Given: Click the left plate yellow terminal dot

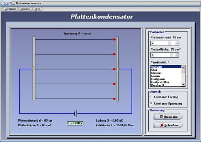Looking at the screenshot, I should tap(33, 69).
